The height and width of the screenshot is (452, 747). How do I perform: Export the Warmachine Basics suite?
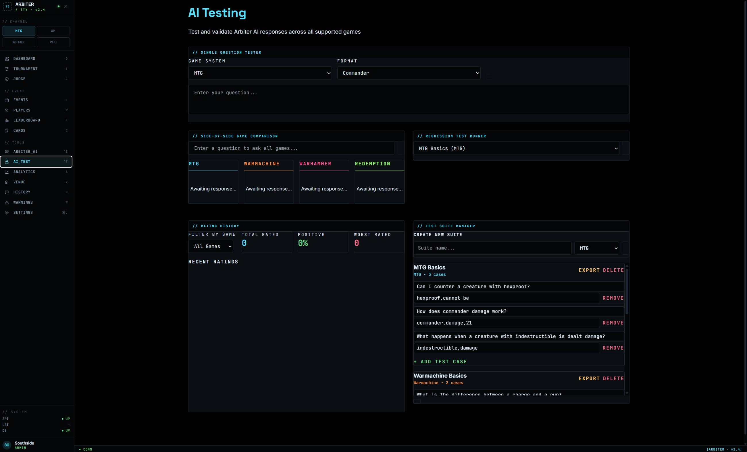coord(589,379)
